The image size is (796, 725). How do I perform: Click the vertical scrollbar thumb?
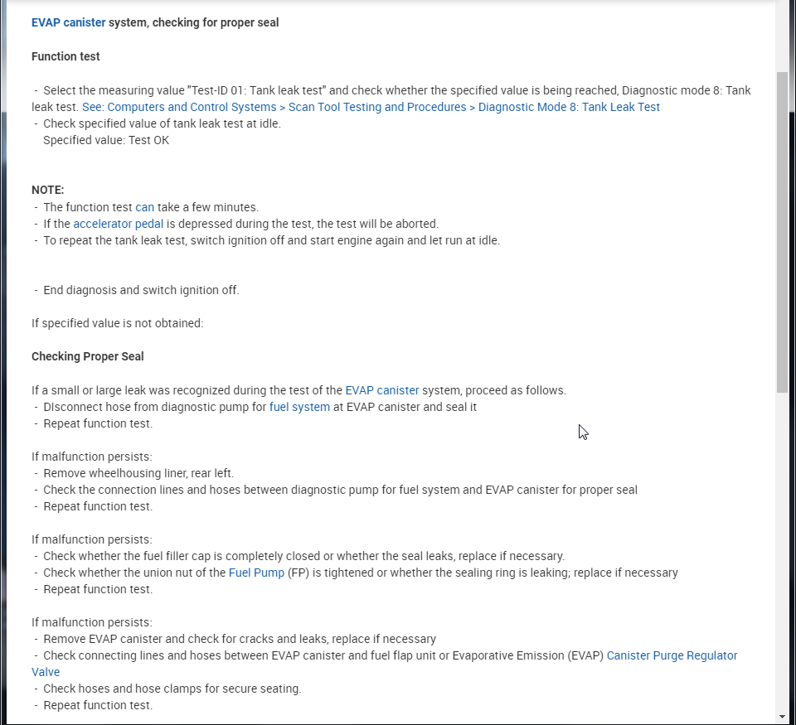(x=782, y=232)
